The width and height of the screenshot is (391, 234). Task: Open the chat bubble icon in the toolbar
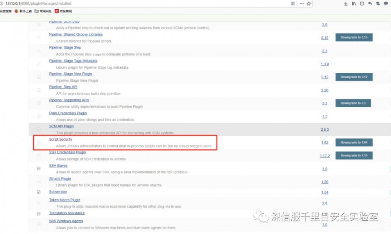point(385,3)
